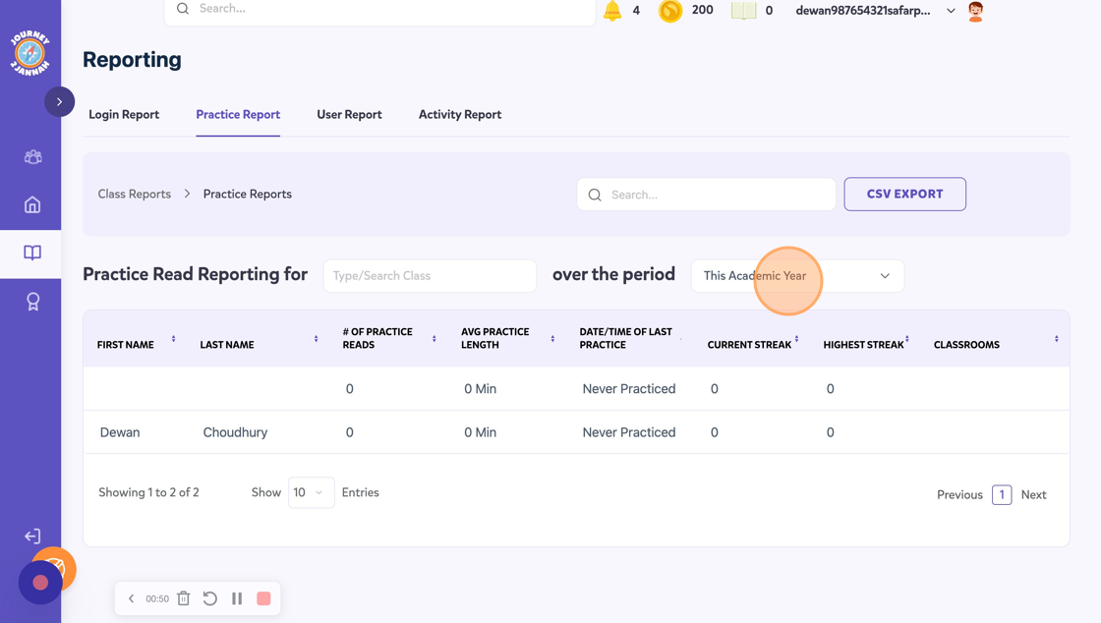Sort by Current Streak column

point(796,339)
